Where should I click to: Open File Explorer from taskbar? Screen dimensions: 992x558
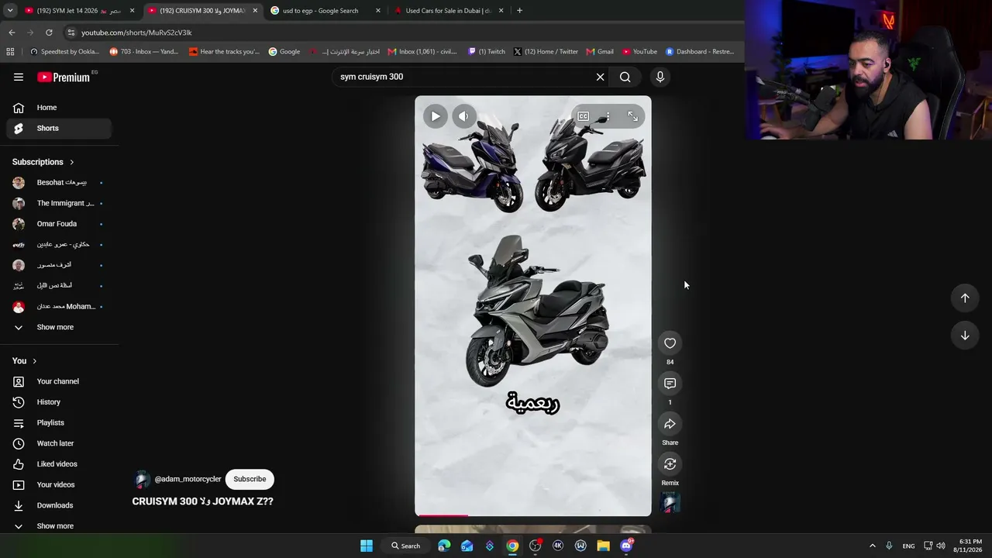click(603, 546)
